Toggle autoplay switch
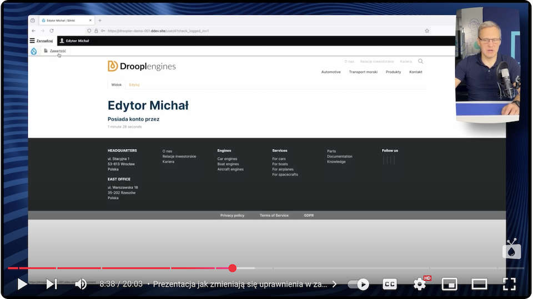The height and width of the screenshot is (299, 533). tap(358, 284)
